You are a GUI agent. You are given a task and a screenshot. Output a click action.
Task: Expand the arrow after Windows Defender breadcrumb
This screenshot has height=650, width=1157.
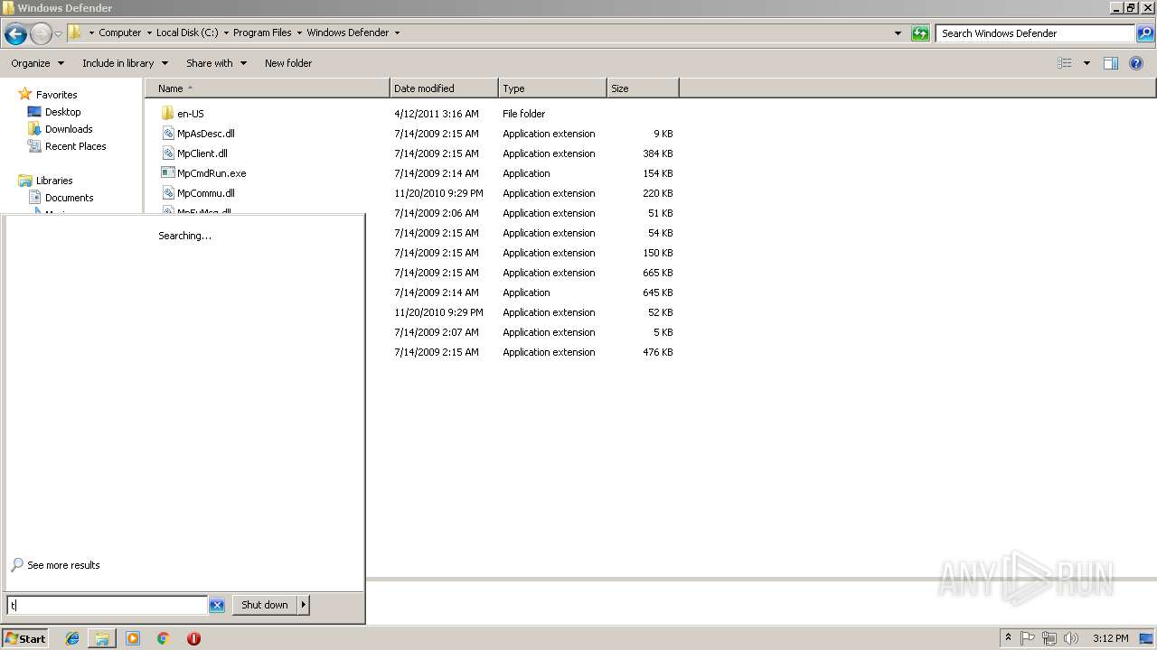pyautogui.click(x=397, y=33)
